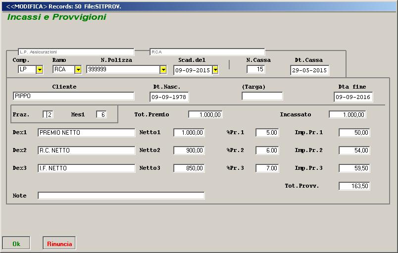
Task: Select the %Pr.2 field 6.00
Action: point(267,150)
